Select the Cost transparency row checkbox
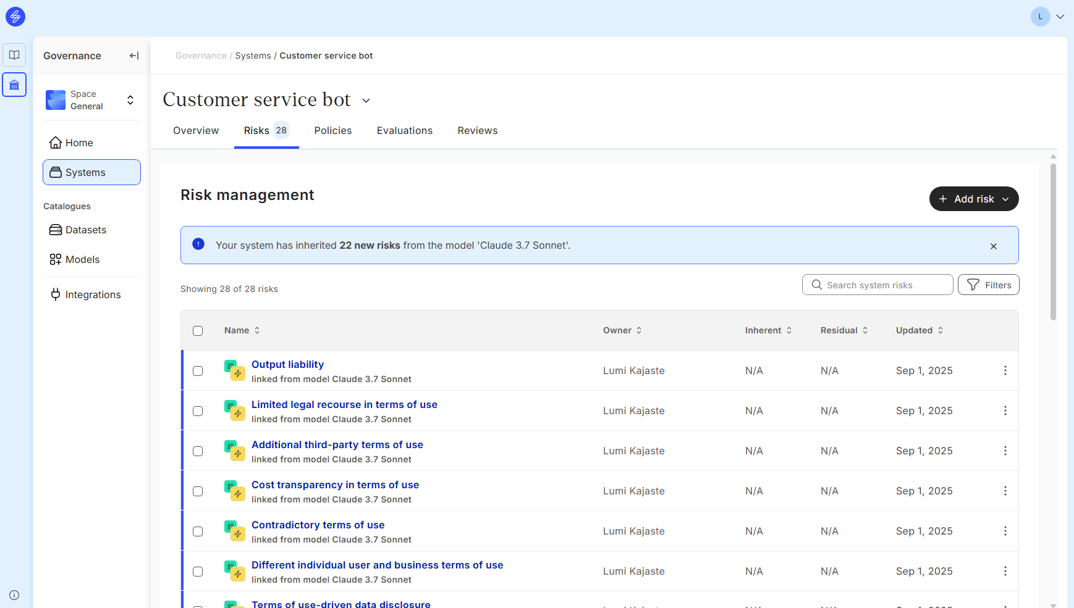Image resolution: width=1074 pixels, height=608 pixels. pyautogui.click(x=198, y=491)
